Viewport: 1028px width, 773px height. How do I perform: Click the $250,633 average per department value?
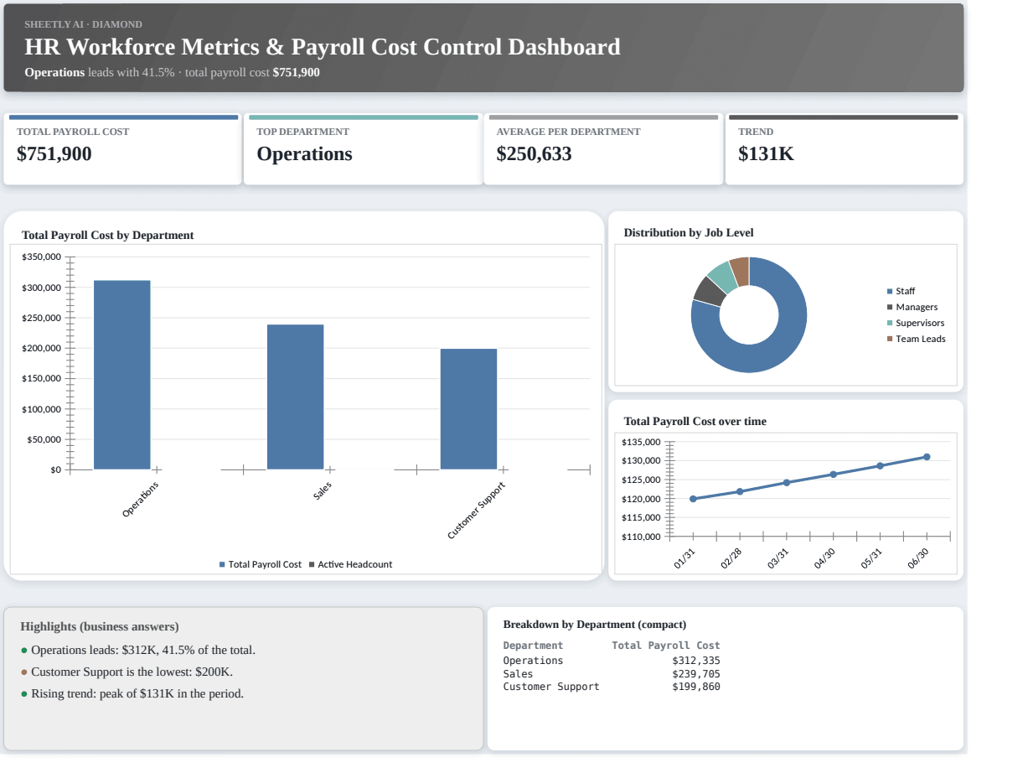point(534,154)
